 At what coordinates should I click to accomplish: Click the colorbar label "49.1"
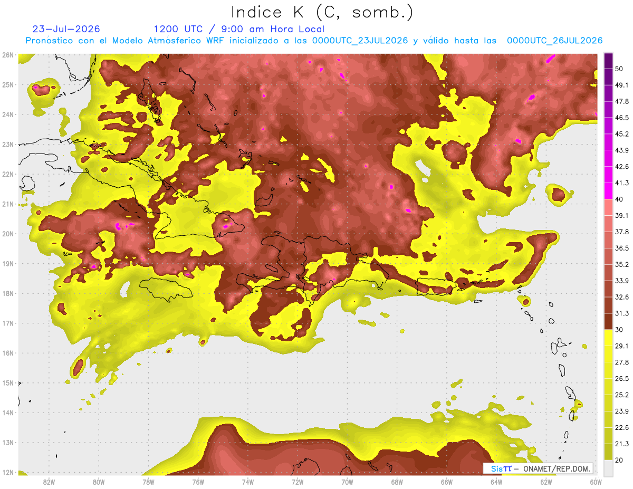pyautogui.click(x=622, y=85)
